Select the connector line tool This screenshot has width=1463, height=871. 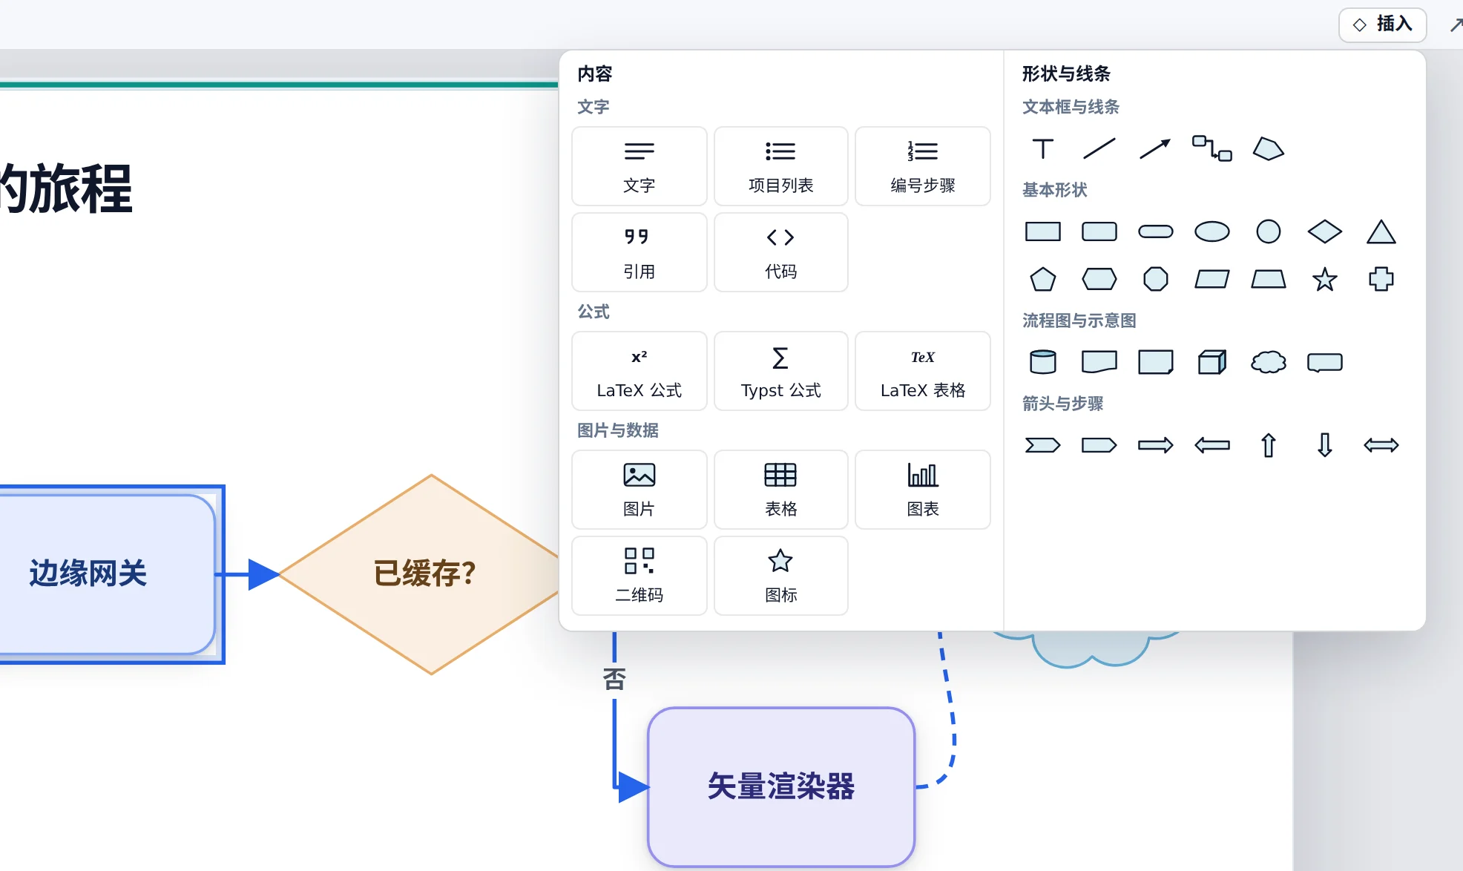coord(1212,149)
